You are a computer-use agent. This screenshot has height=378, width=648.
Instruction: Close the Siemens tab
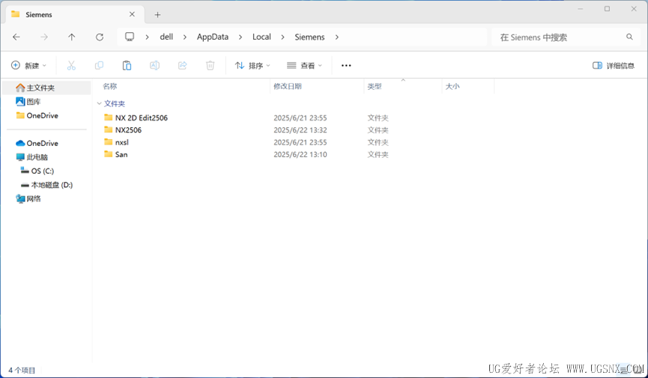point(132,14)
